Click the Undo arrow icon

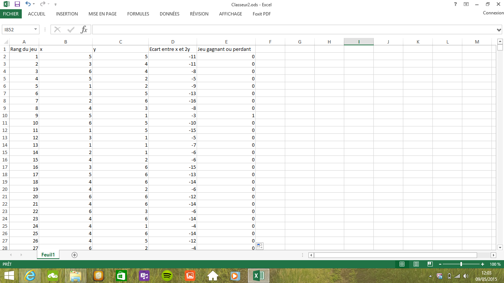(x=28, y=4)
